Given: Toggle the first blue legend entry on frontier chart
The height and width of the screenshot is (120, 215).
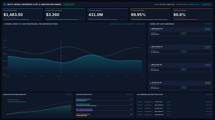Looking at the screenshot, I should coord(116,24).
